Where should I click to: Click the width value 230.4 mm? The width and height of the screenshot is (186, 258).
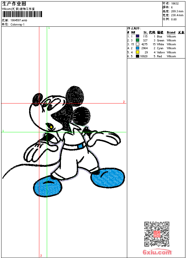click(x=177, y=15)
